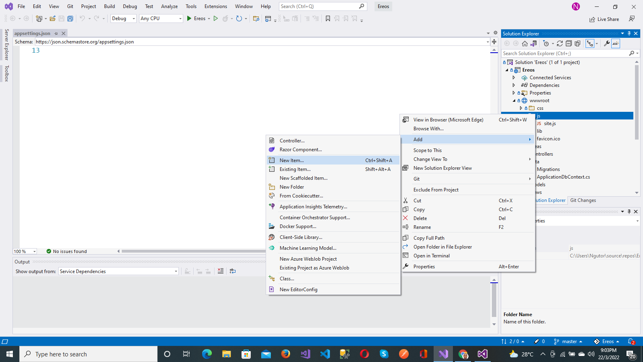The width and height of the screenshot is (643, 362).
Task: Click the wrench Properties icon in Solution Explorer
Action: coord(607,43)
